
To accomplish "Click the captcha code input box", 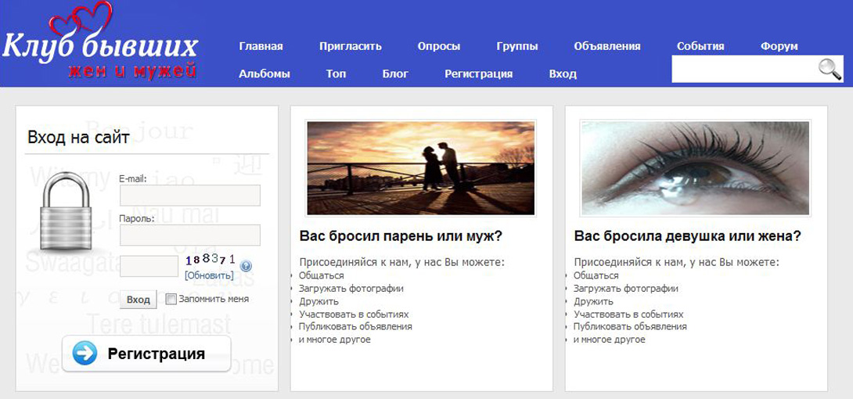I will click(149, 266).
